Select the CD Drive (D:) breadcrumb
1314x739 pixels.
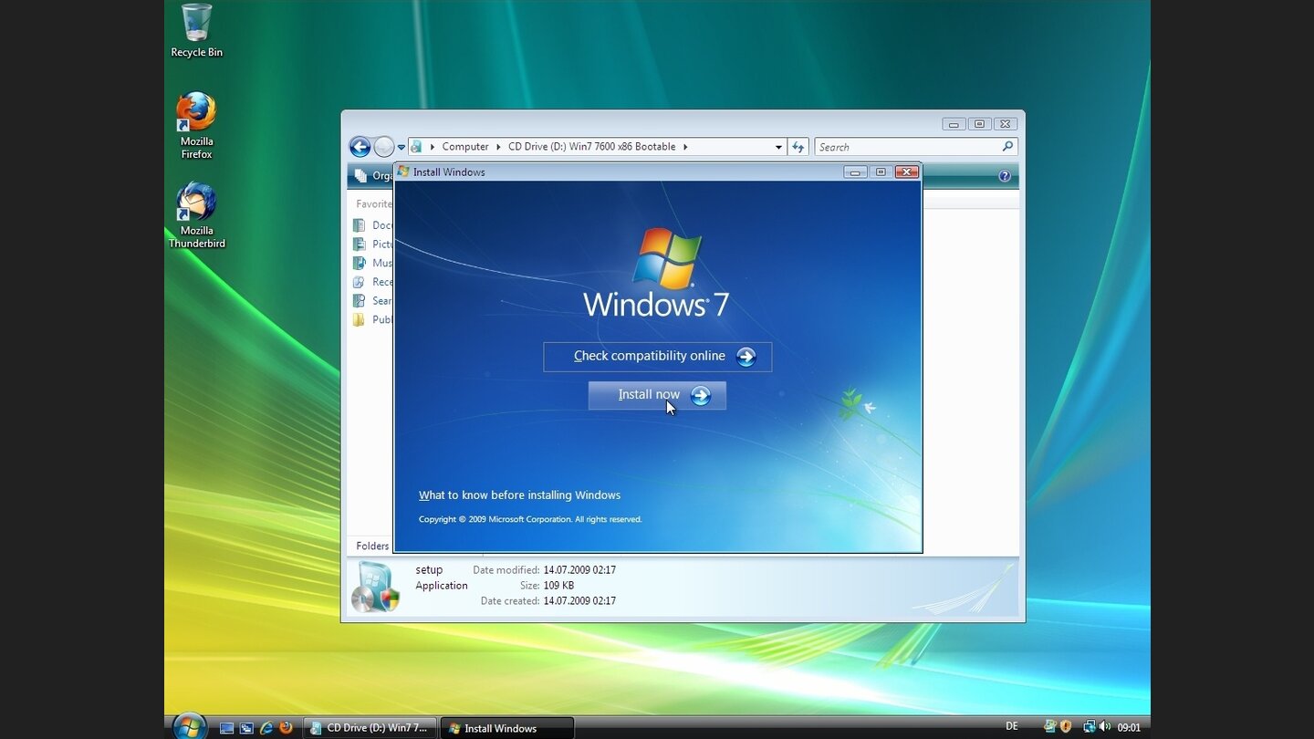(x=592, y=146)
